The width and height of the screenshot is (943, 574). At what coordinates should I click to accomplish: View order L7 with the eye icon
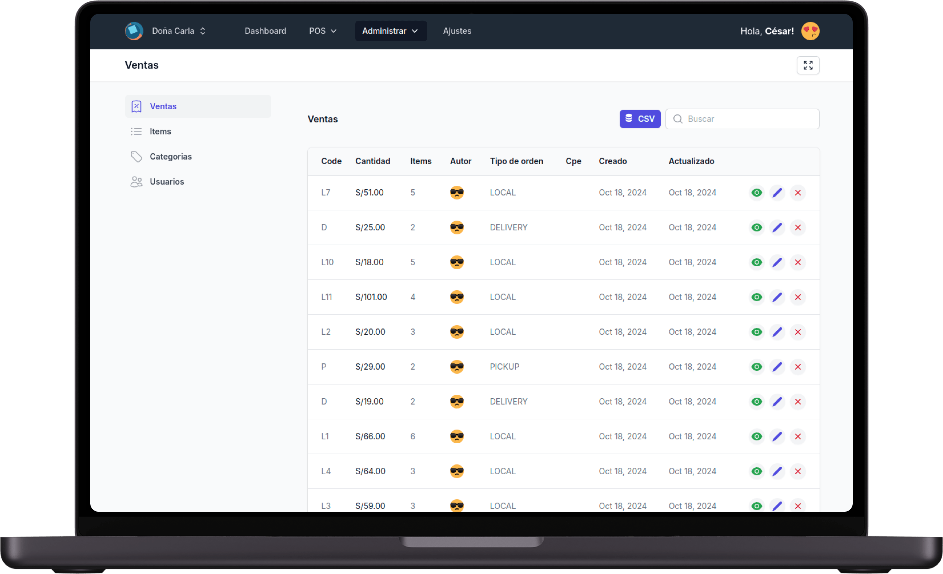pyautogui.click(x=756, y=193)
